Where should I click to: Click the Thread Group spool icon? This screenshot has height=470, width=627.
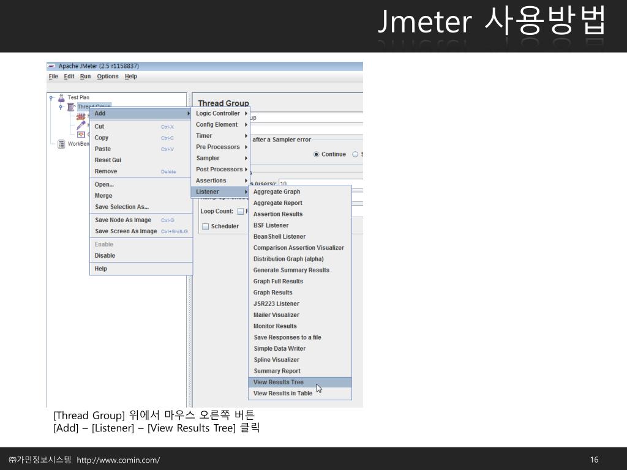(x=71, y=106)
